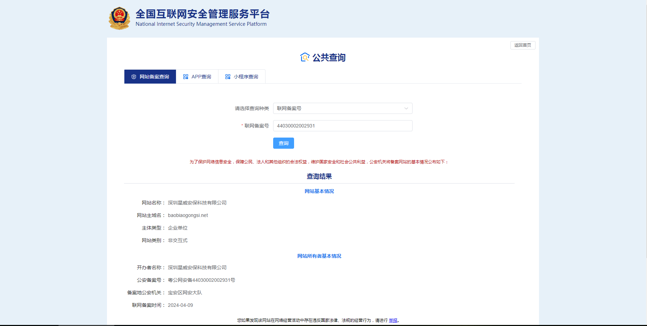Image resolution: width=647 pixels, height=326 pixels.
Task: Select the domain baobiaogongsi.net
Action: pos(188,215)
